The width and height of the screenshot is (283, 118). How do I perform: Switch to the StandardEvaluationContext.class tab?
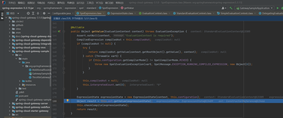(x=194, y=13)
